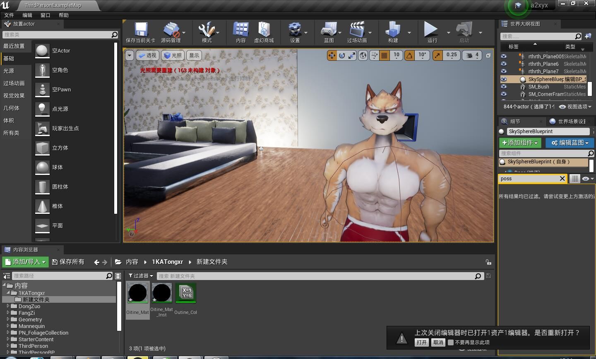
Task: Toggle rotation snapping triangle icon
Action: tap(409, 55)
